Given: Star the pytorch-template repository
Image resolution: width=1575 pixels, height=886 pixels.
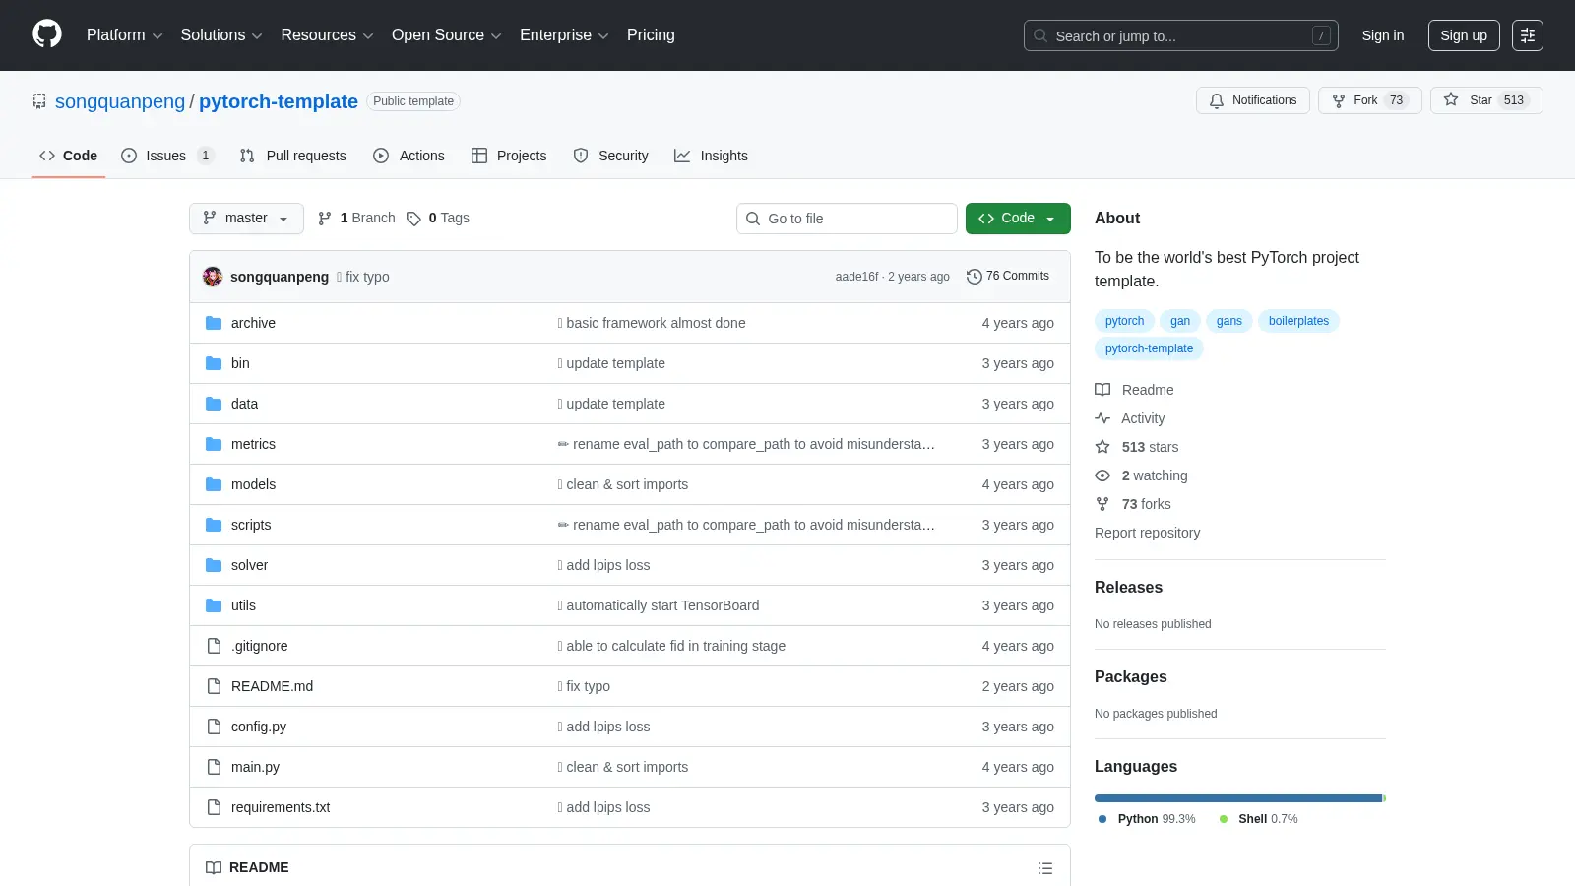Looking at the screenshot, I should [x=1486, y=100].
